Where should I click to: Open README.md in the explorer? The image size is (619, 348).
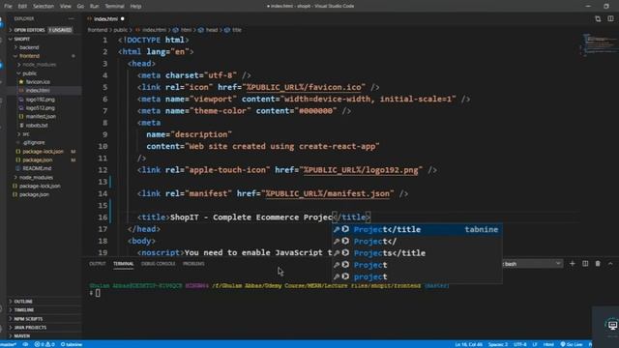tap(37, 168)
